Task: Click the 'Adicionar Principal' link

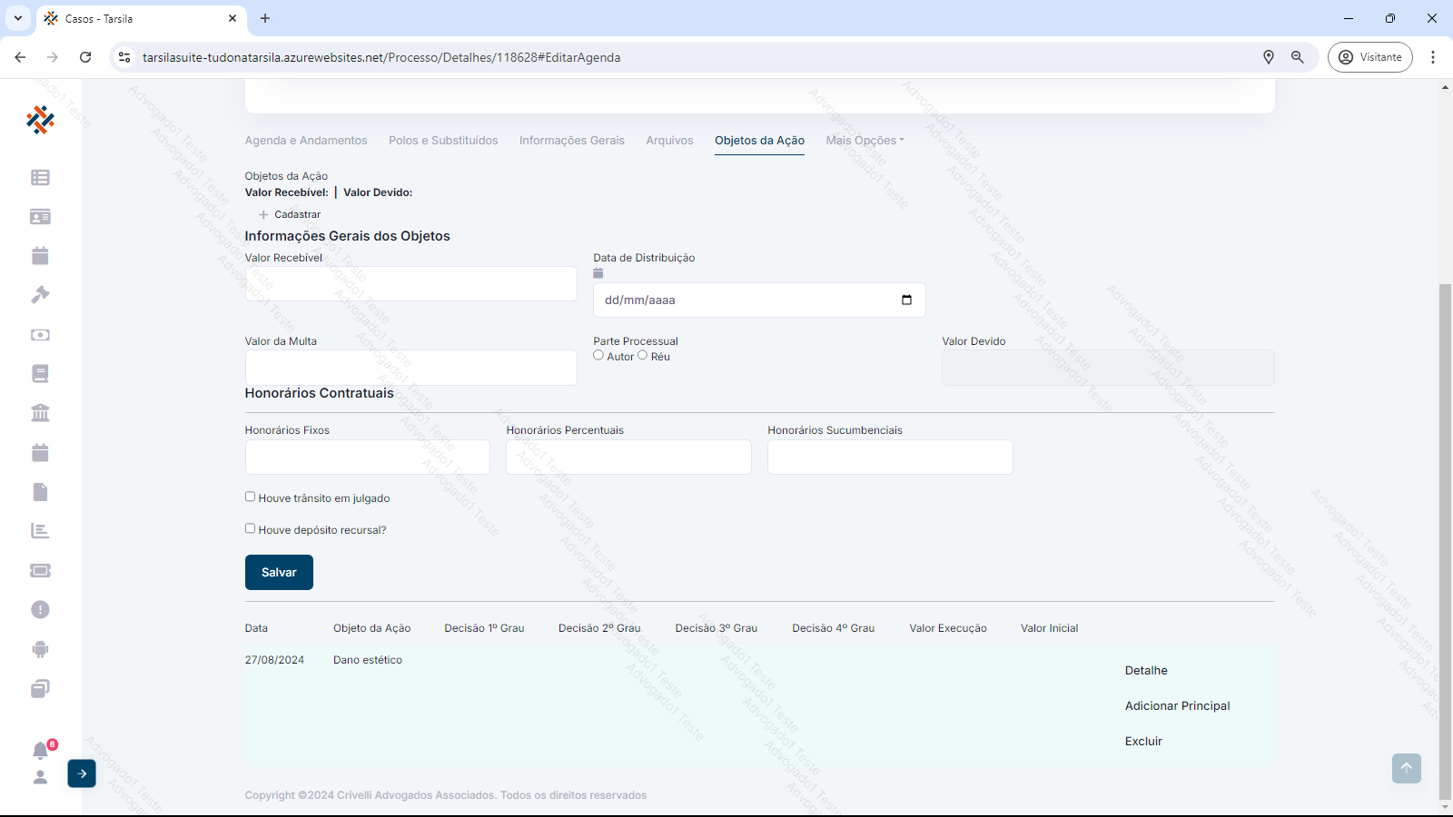Action: click(1177, 706)
